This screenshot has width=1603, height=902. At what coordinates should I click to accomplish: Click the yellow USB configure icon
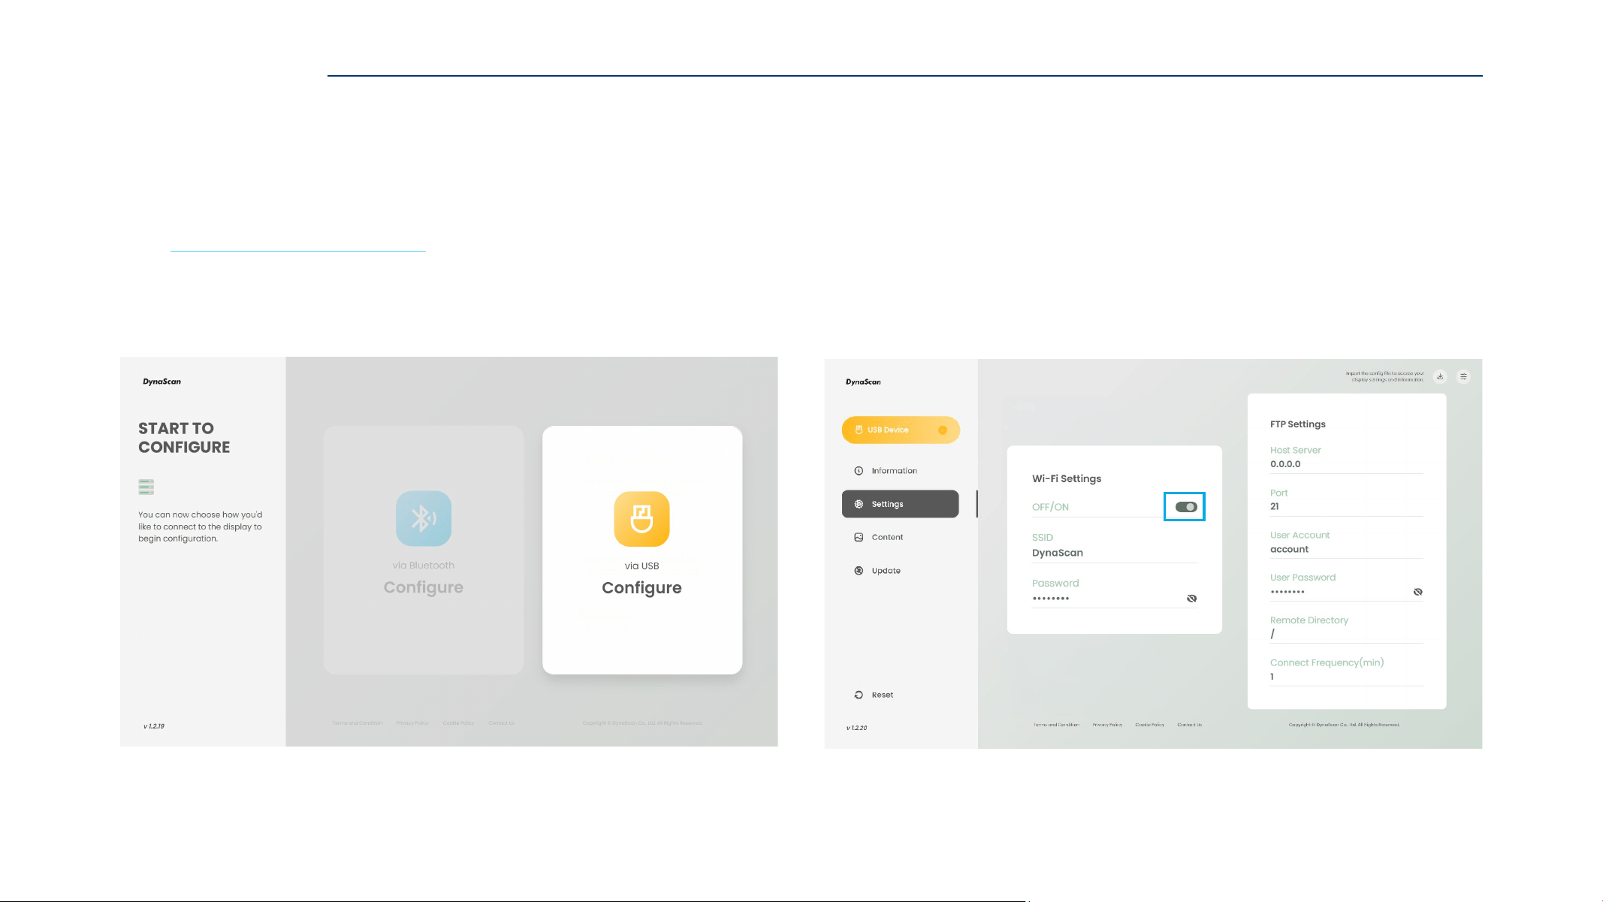[x=642, y=519]
